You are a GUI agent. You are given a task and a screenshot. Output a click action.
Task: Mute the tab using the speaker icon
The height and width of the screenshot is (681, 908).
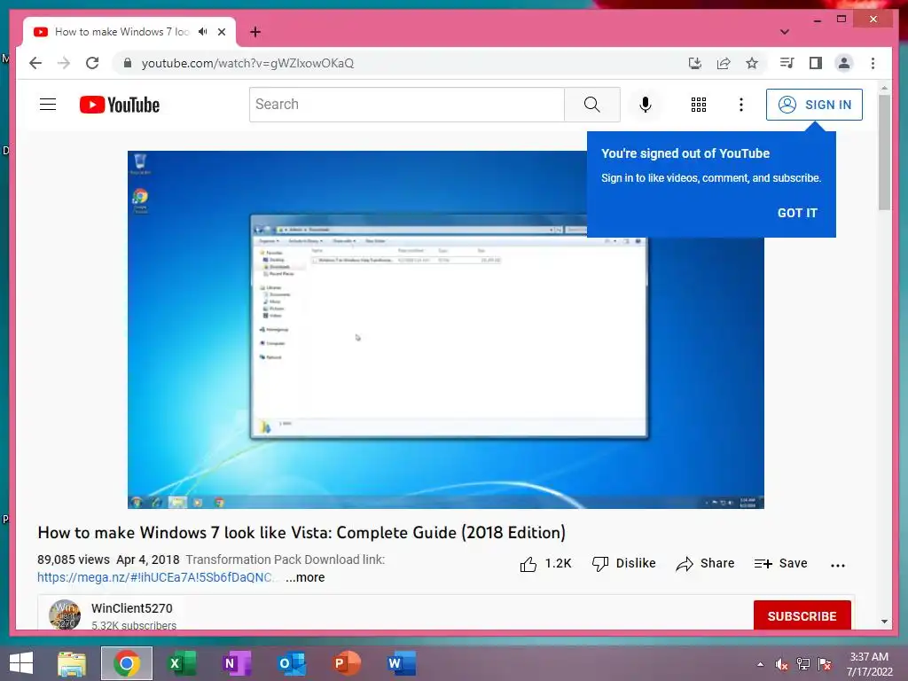pyautogui.click(x=203, y=32)
